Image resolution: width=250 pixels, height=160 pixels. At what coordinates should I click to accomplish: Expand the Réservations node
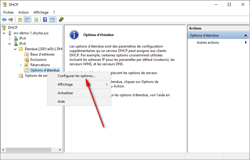coord(21,65)
